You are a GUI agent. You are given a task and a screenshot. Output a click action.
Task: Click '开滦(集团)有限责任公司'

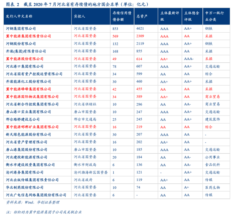[26, 51]
